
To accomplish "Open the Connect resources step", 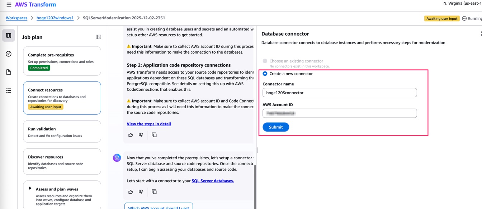I will click(62, 98).
